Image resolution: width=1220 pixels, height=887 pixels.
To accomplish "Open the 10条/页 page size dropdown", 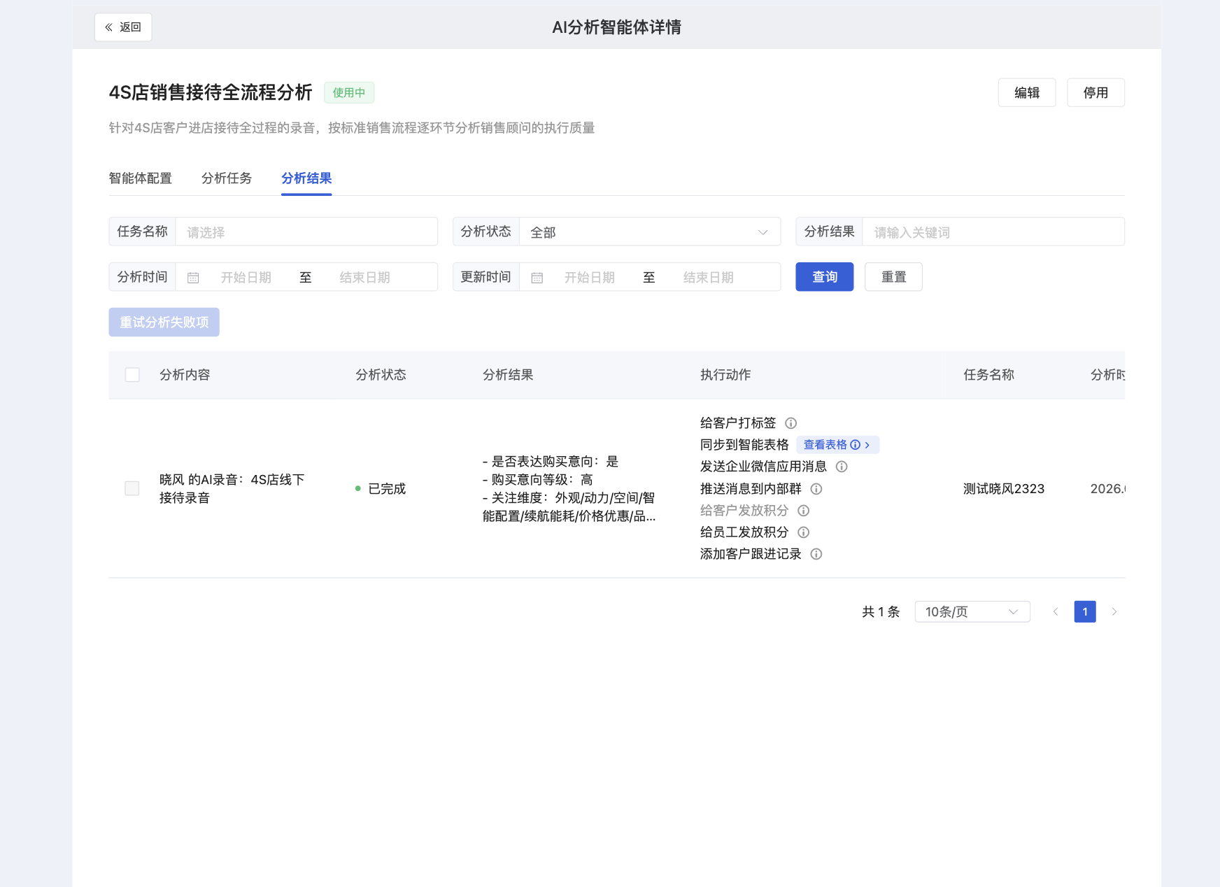I will point(972,612).
